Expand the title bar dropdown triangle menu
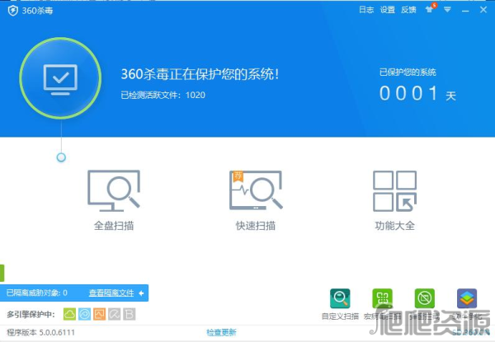Viewport: 495px width, 342px height. (x=447, y=10)
